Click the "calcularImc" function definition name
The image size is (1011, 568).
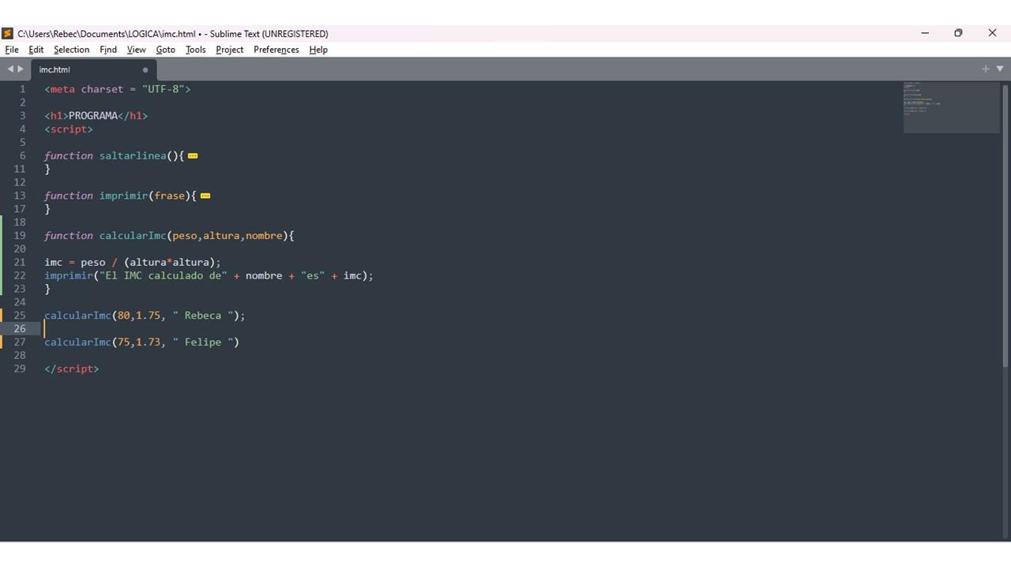point(133,236)
